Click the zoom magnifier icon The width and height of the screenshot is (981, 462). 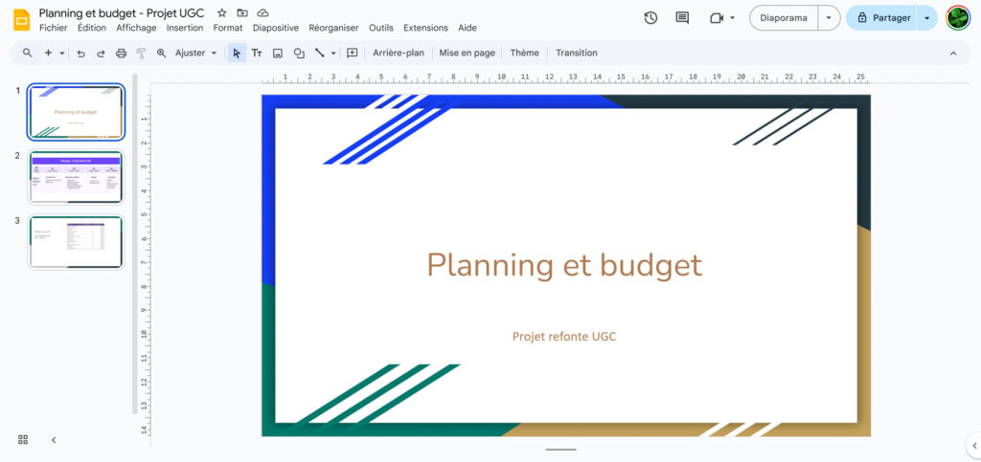tap(161, 53)
